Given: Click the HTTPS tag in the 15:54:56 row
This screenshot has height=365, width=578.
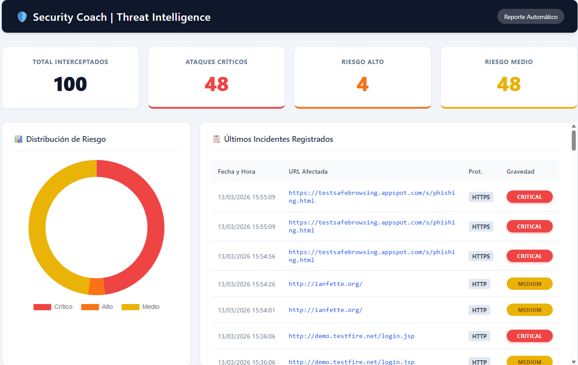Looking at the screenshot, I should tap(481, 256).
